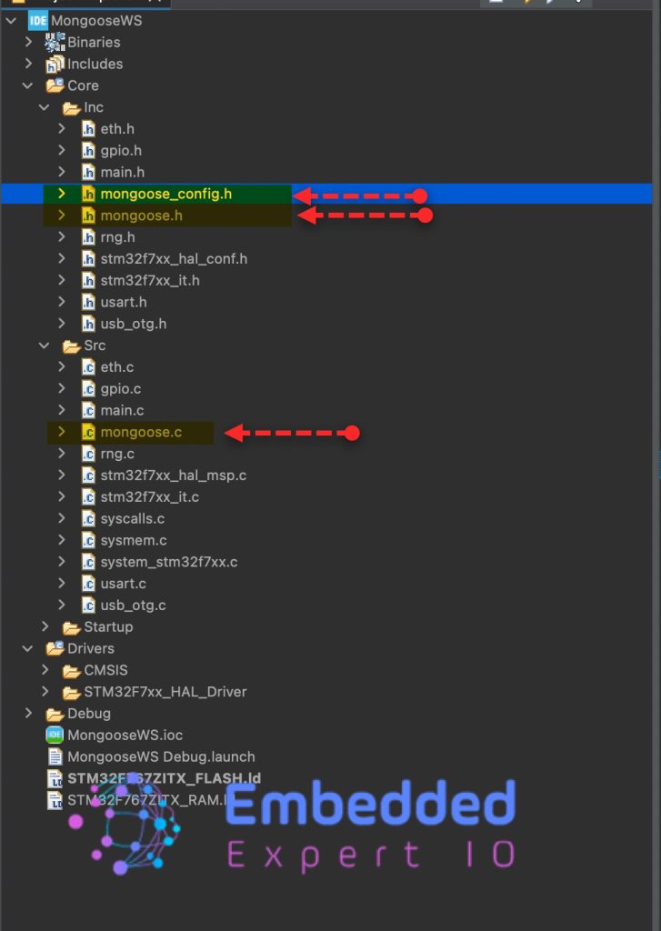Click the Drivers folder icon

(55, 648)
